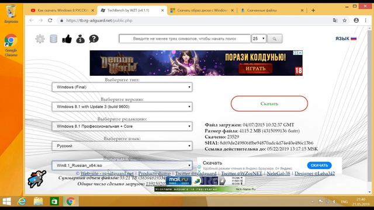Open the Windows Store taskbar icon
The width and height of the screenshot is (374, 210).
pos(54,201)
